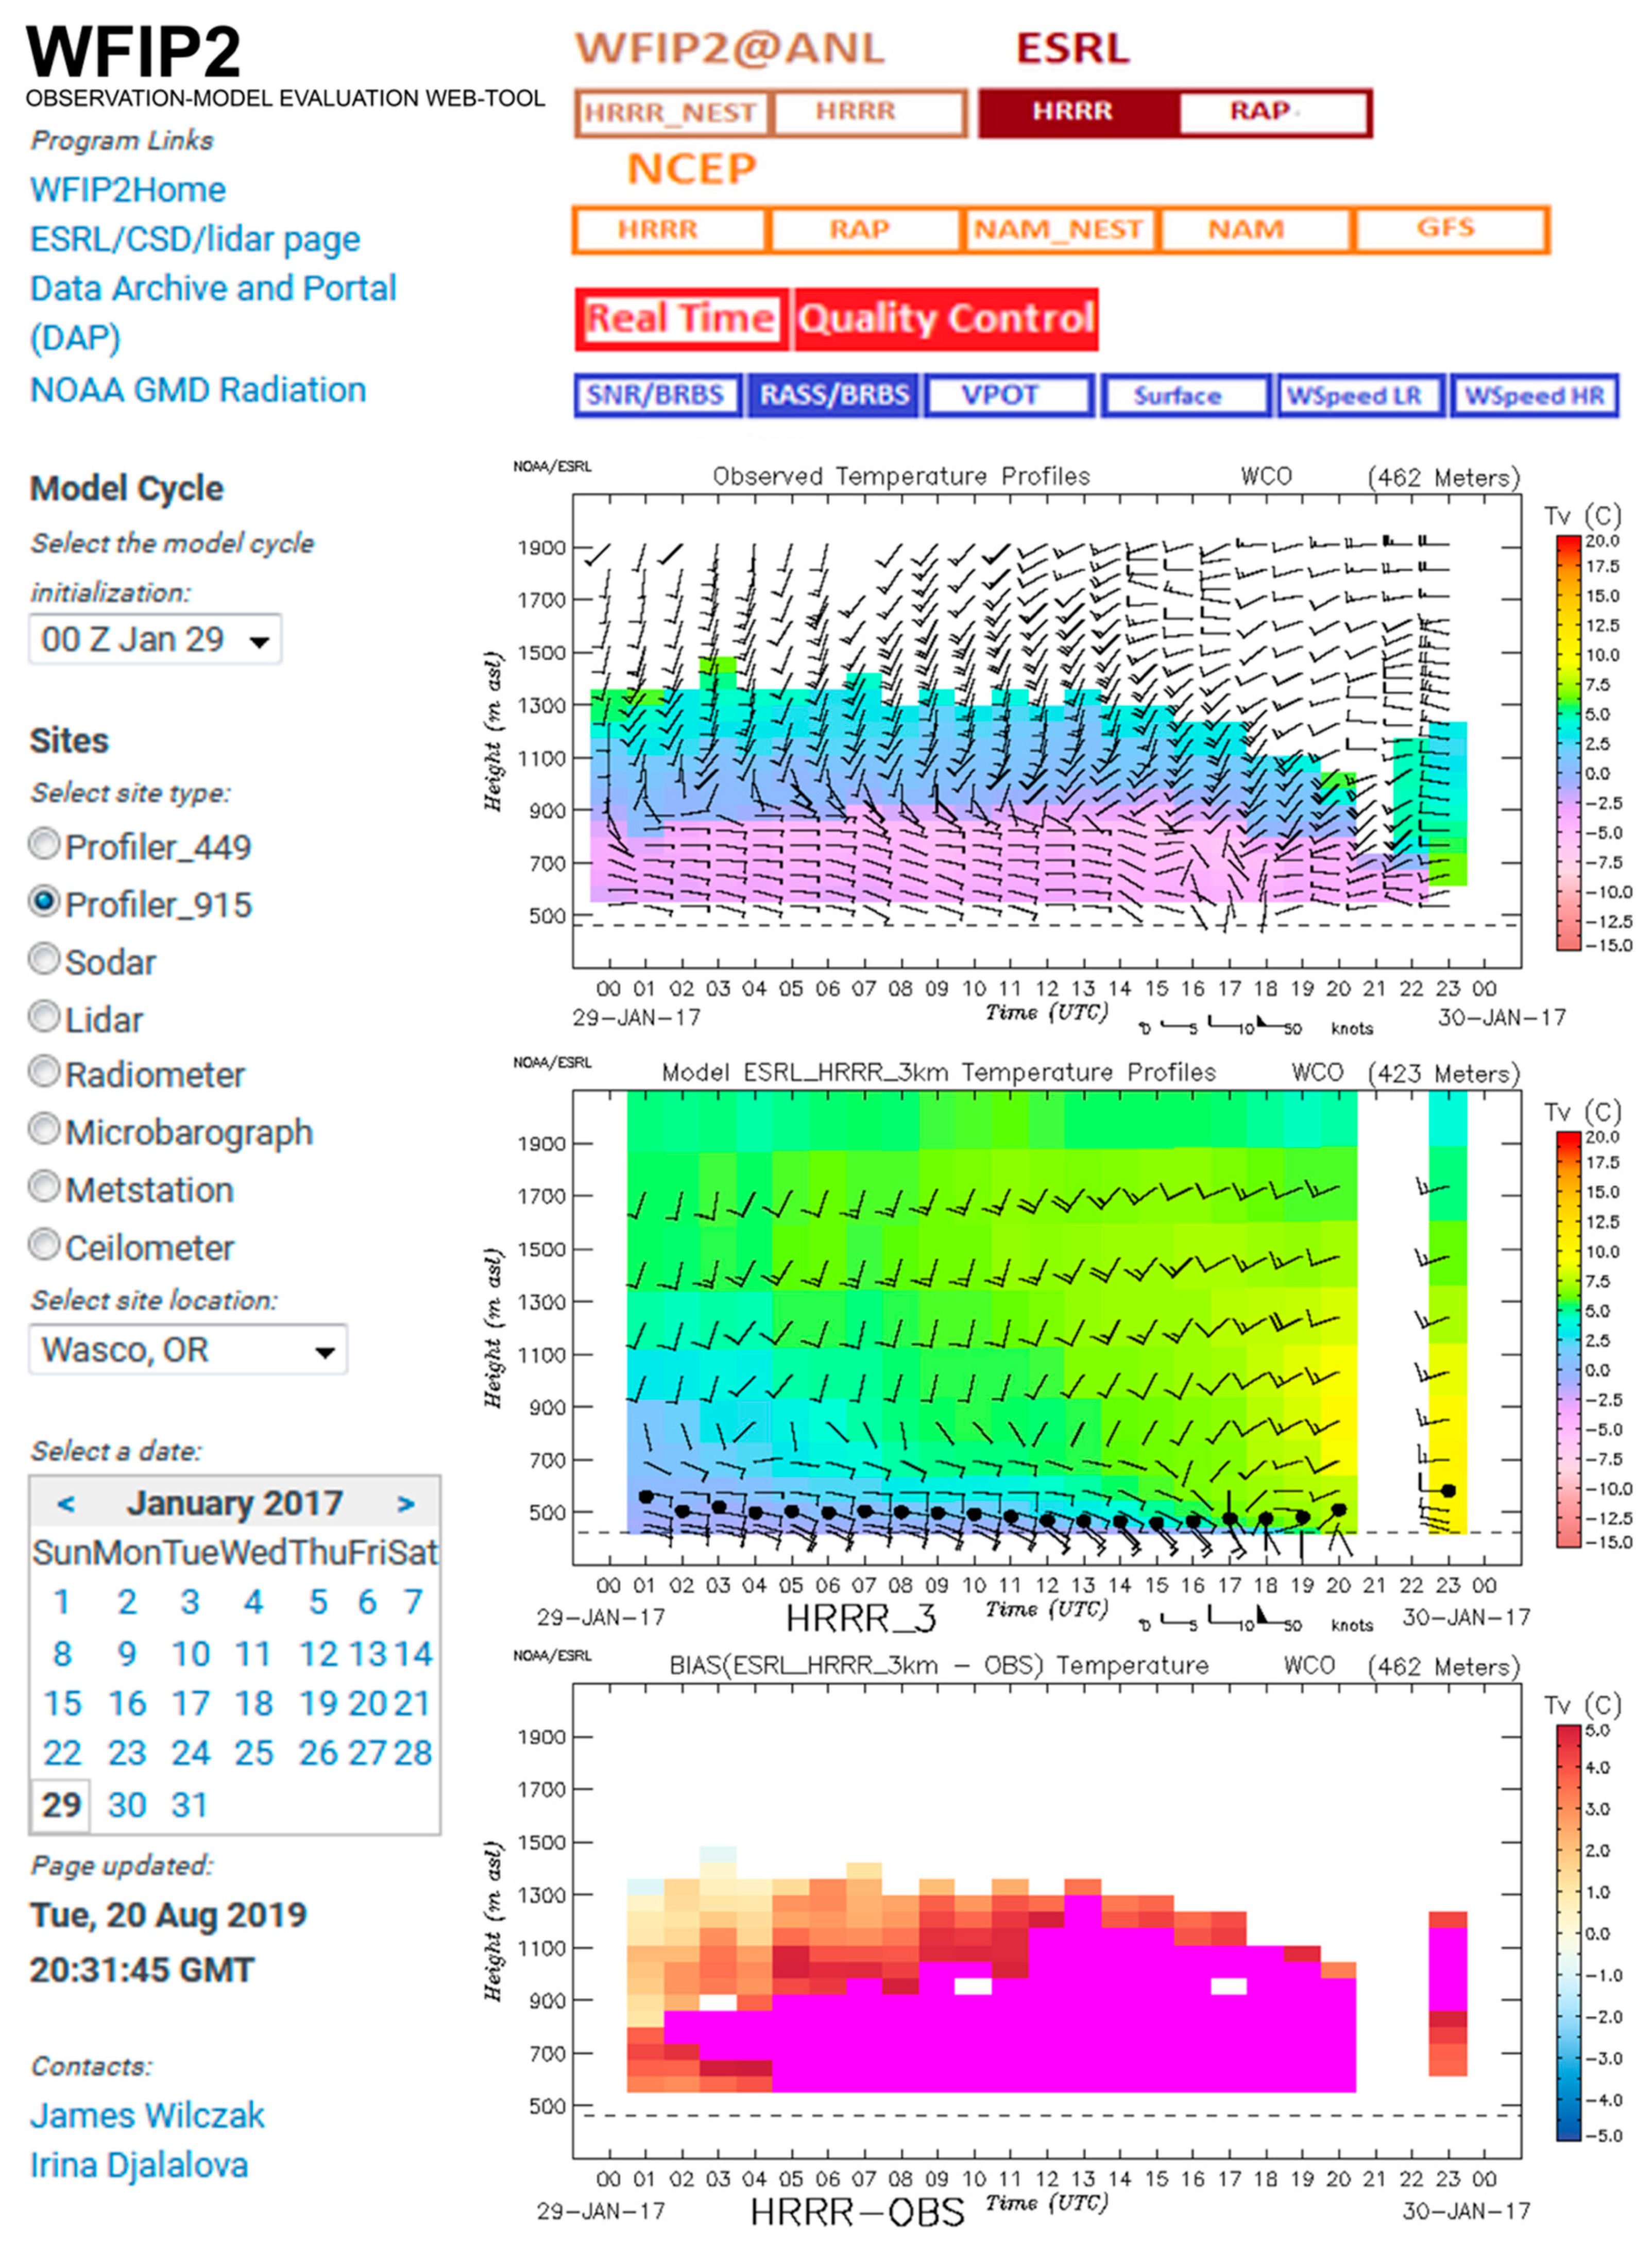Open the SNR/BRBS plot type
The width and height of the screenshot is (1652, 2241).
[657, 396]
